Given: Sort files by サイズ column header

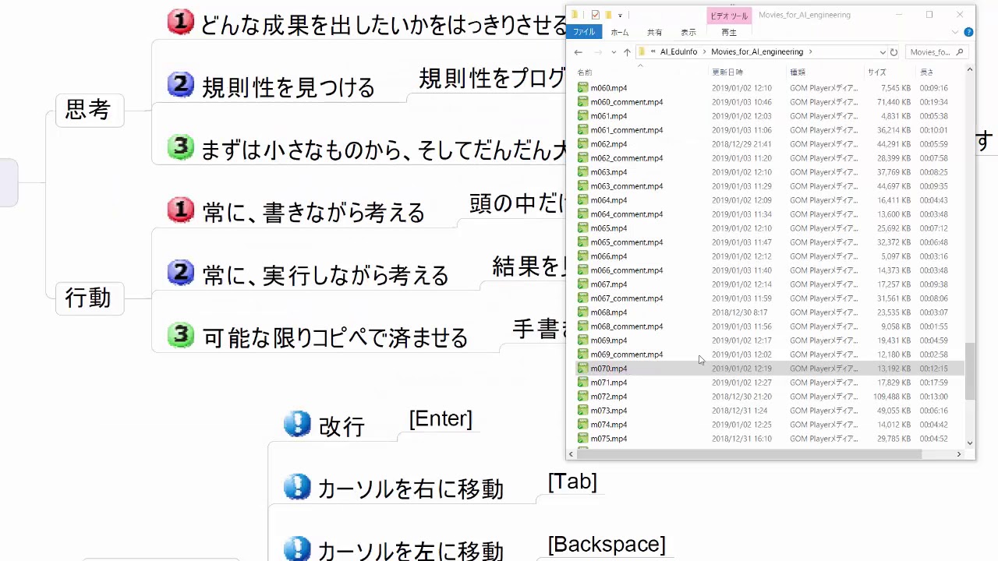Looking at the screenshot, I should point(876,72).
